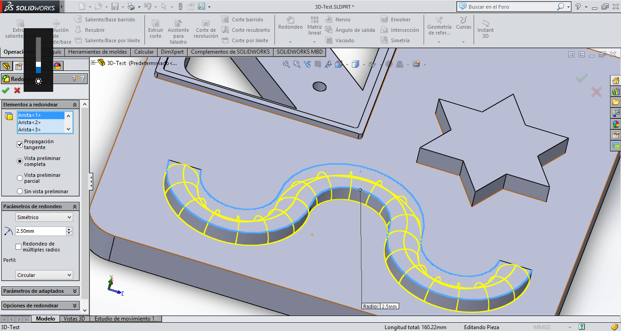621x331 pixels.
Task: Click the Ángulo de salida tool
Action: [350, 30]
